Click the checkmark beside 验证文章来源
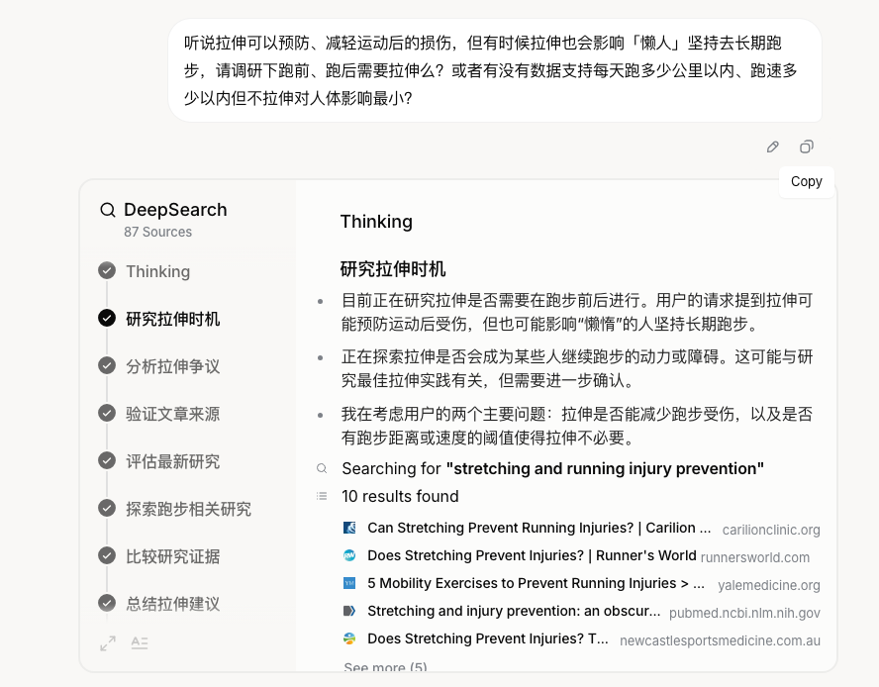The height and width of the screenshot is (687, 879). [x=107, y=414]
